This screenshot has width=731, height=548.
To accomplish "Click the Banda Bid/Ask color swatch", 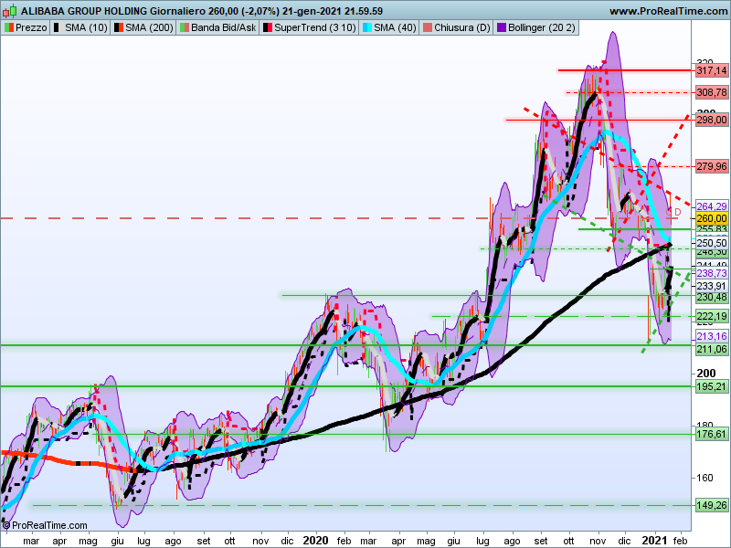I will 185,27.
